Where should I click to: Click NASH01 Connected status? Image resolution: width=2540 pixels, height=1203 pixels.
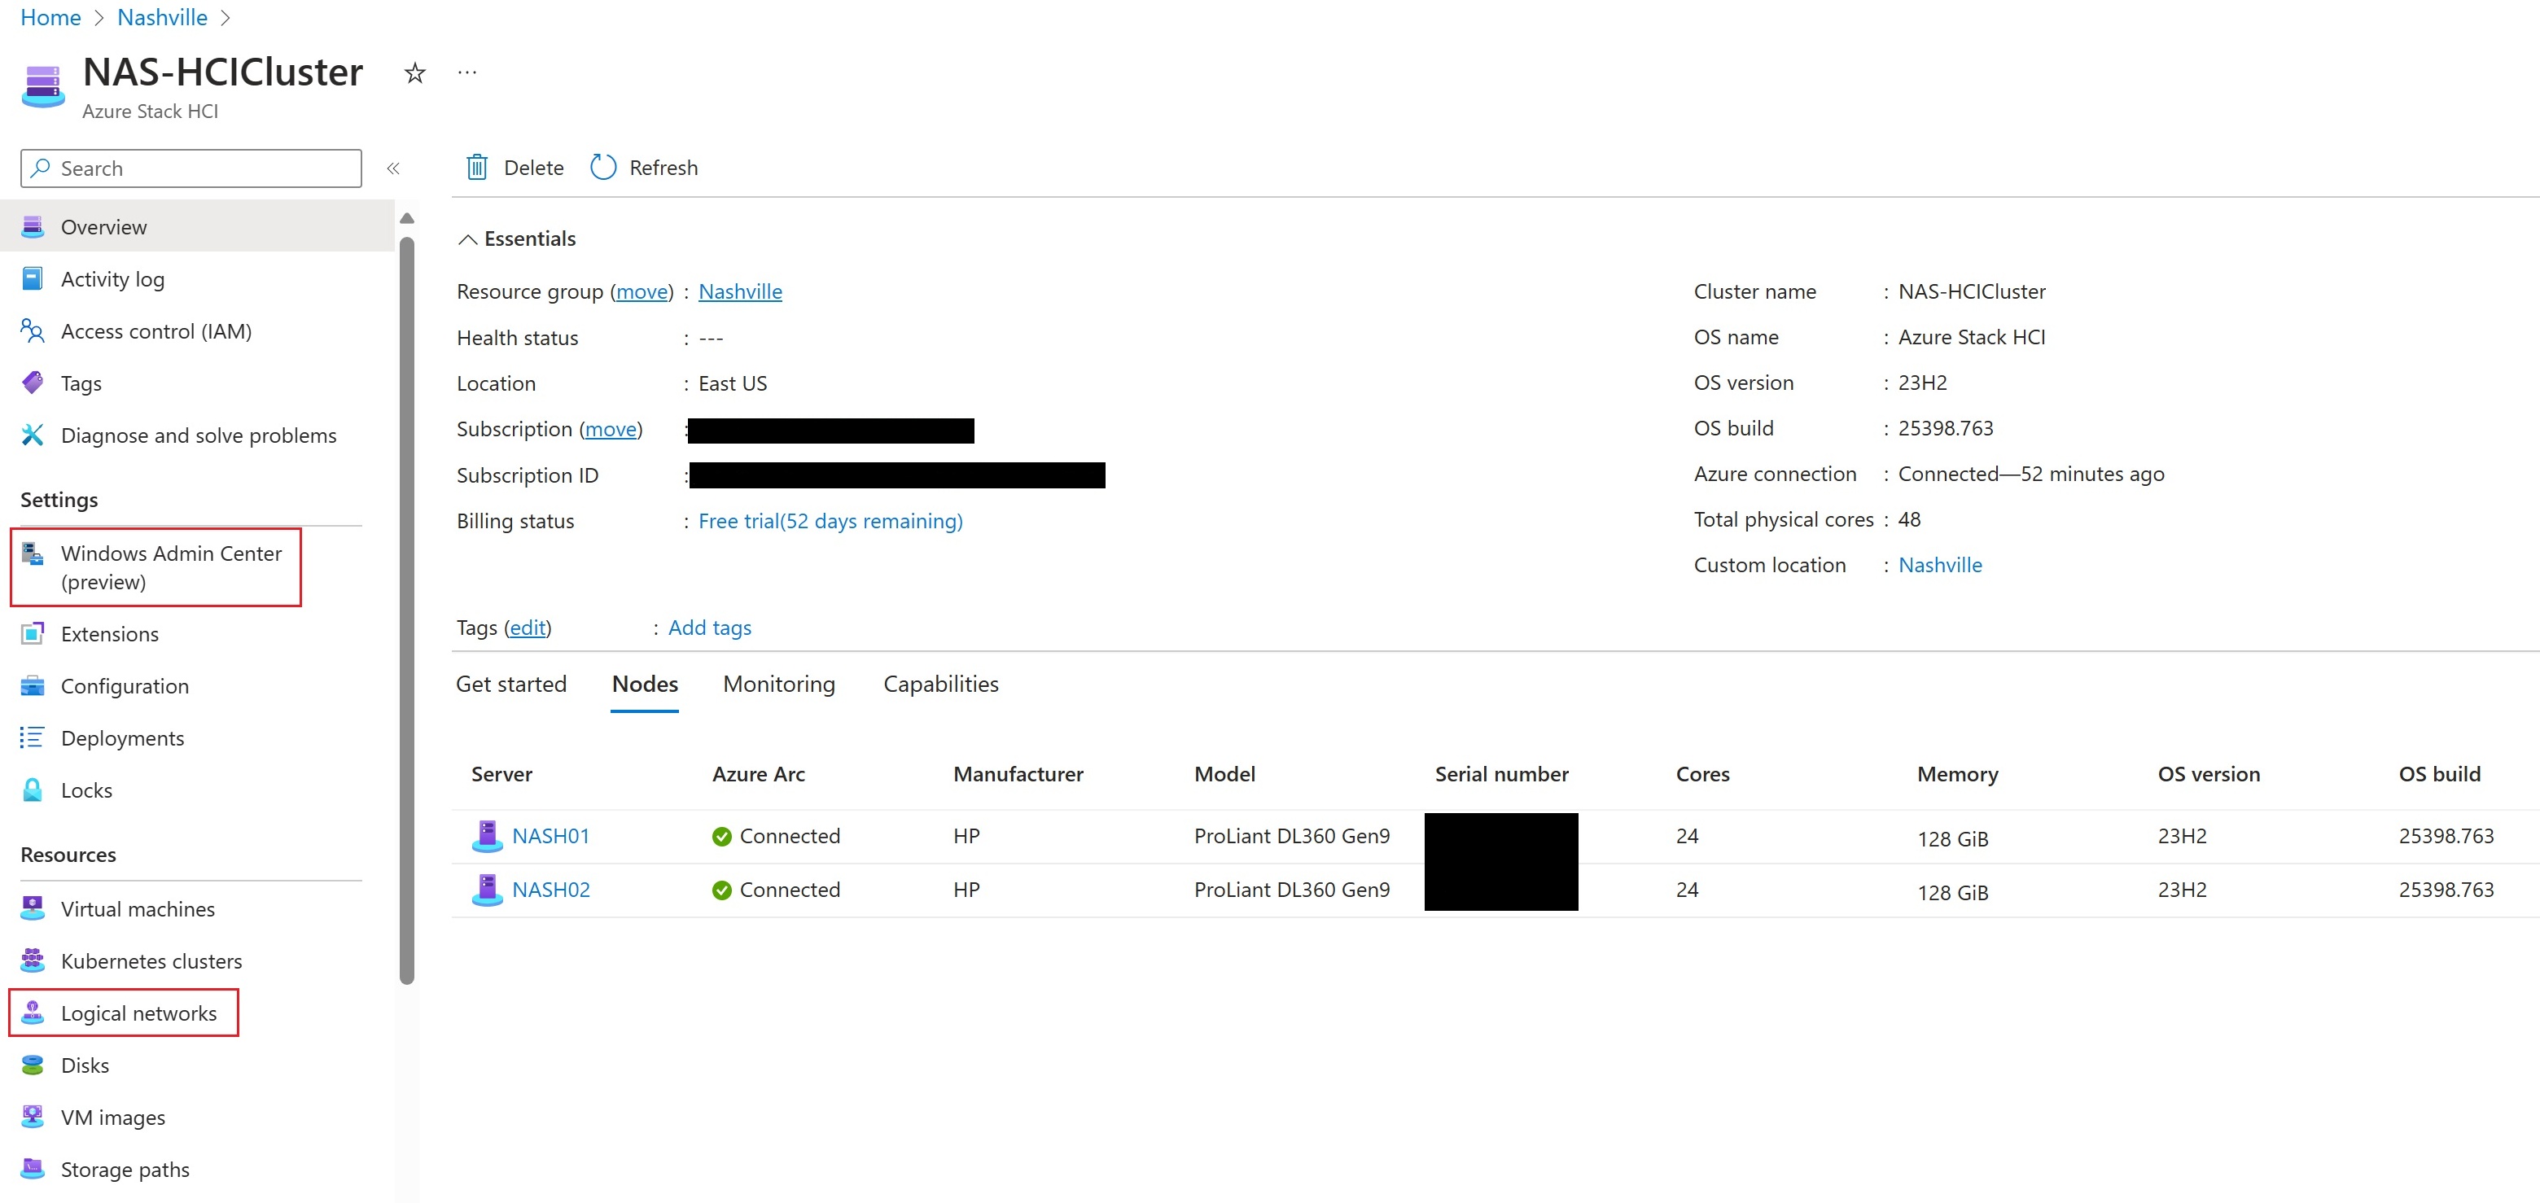[x=776, y=836]
